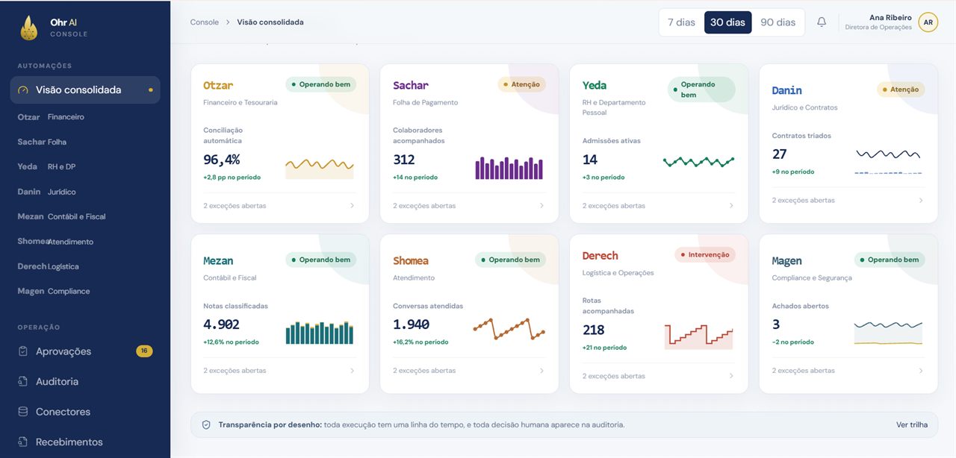The width and height of the screenshot is (956, 458).
Task: Click Ver trilha link
Action: click(x=912, y=425)
